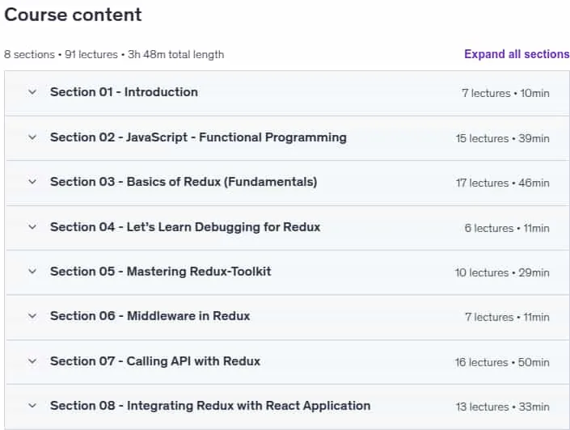Image resolution: width=570 pixels, height=430 pixels.
Task: Click the '16 lectures • 50min' text
Action: pyautogui.click(x=502, y=362)
